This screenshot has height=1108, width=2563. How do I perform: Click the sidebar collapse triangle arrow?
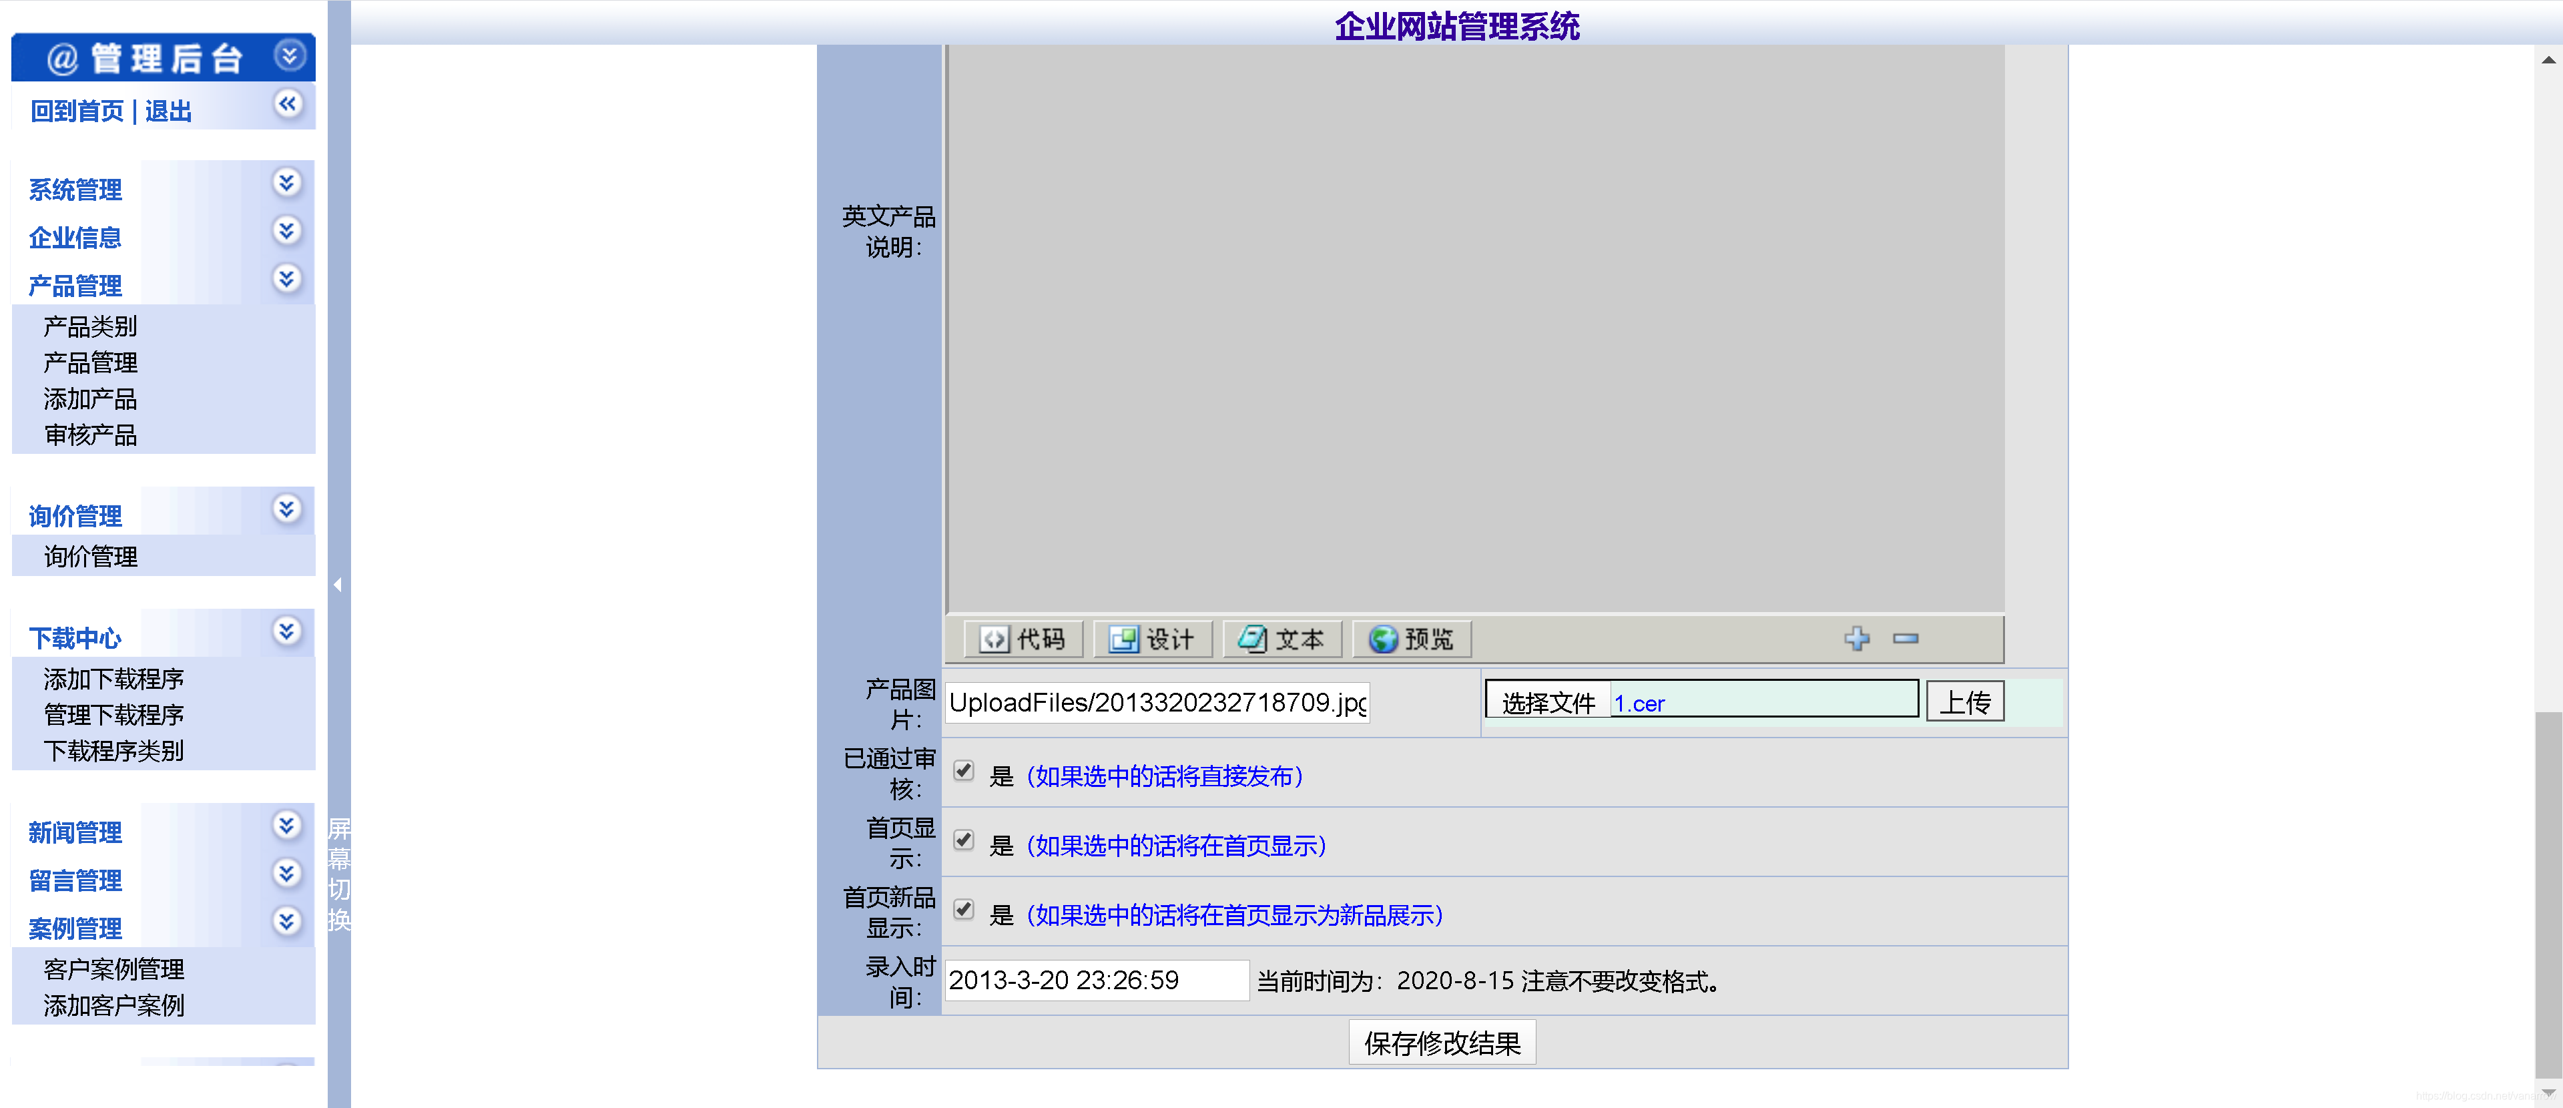(338, 585)
